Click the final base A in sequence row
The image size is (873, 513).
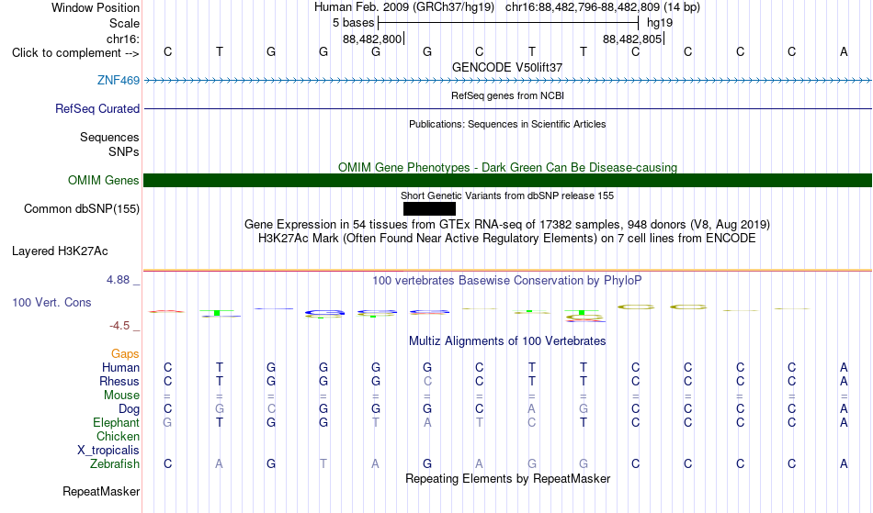click(844, 51)
